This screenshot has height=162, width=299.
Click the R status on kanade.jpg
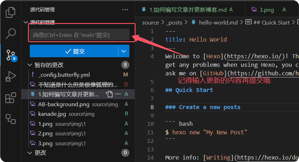coord(126,114)
